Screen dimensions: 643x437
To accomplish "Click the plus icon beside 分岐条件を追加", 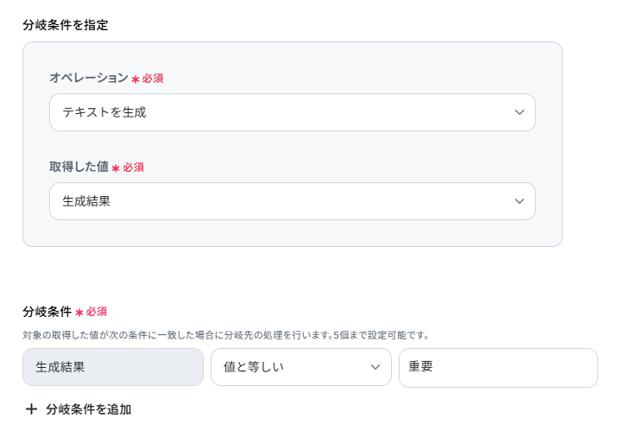I will coord(32,409).
